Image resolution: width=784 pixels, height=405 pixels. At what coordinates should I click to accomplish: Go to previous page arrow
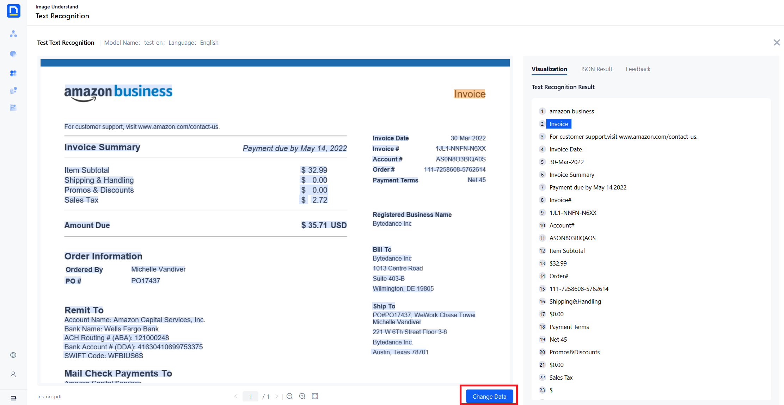click(236, 397)
